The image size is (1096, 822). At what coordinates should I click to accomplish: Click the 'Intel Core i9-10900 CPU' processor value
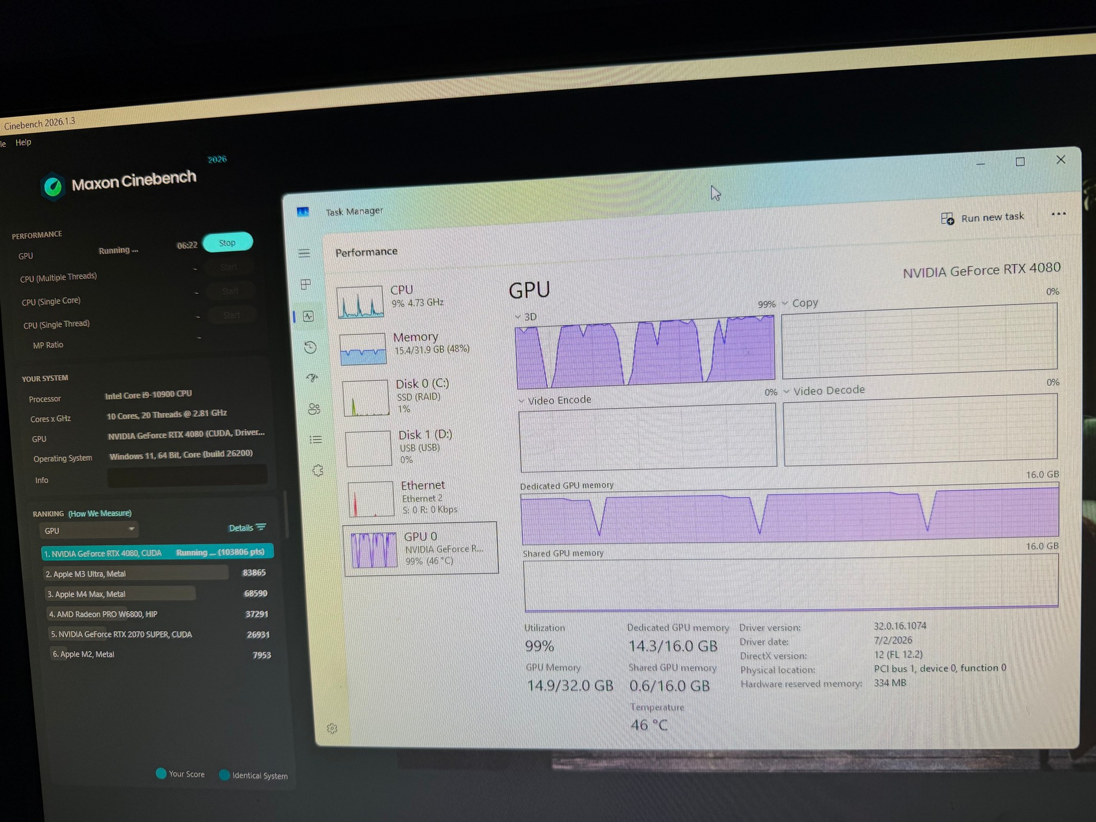coord(148,394)
